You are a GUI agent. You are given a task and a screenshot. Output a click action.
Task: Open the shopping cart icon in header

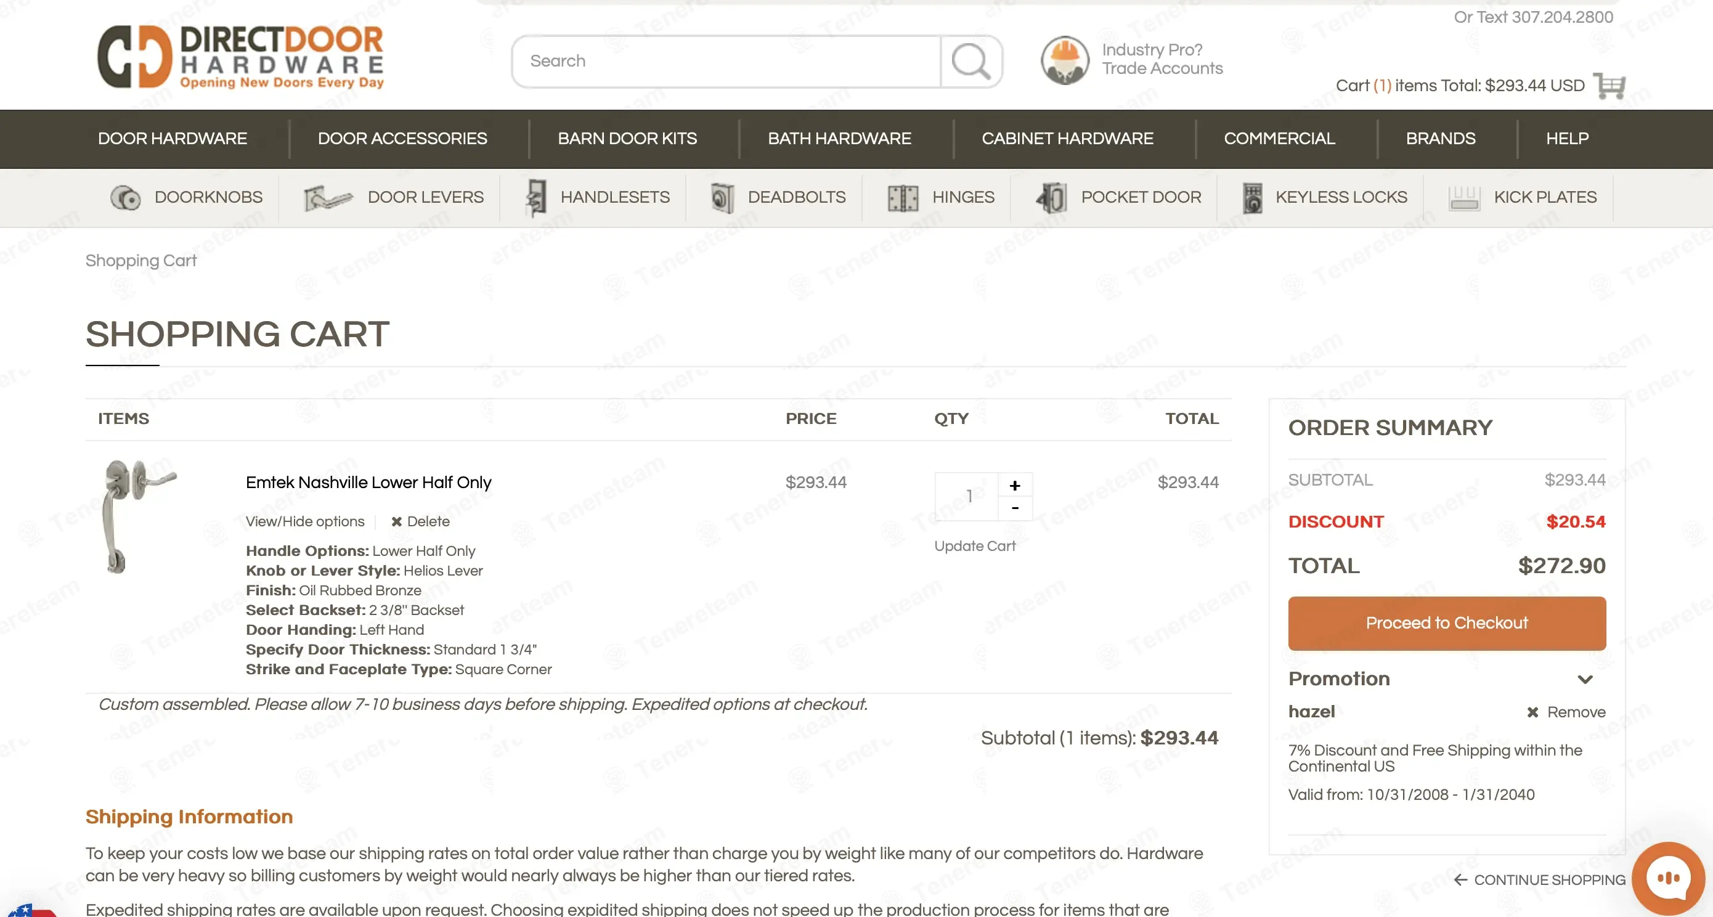[x=1609, y=86]
